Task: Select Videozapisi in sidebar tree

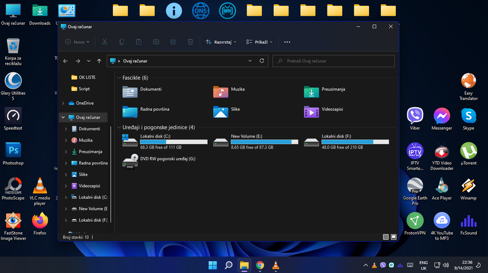Action: click(86, 186)
